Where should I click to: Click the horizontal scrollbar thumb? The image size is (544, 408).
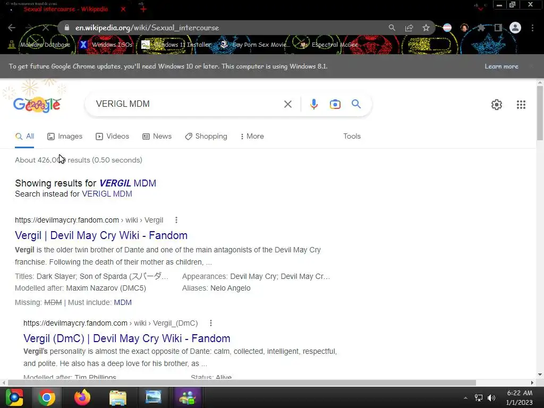[242, 382]
